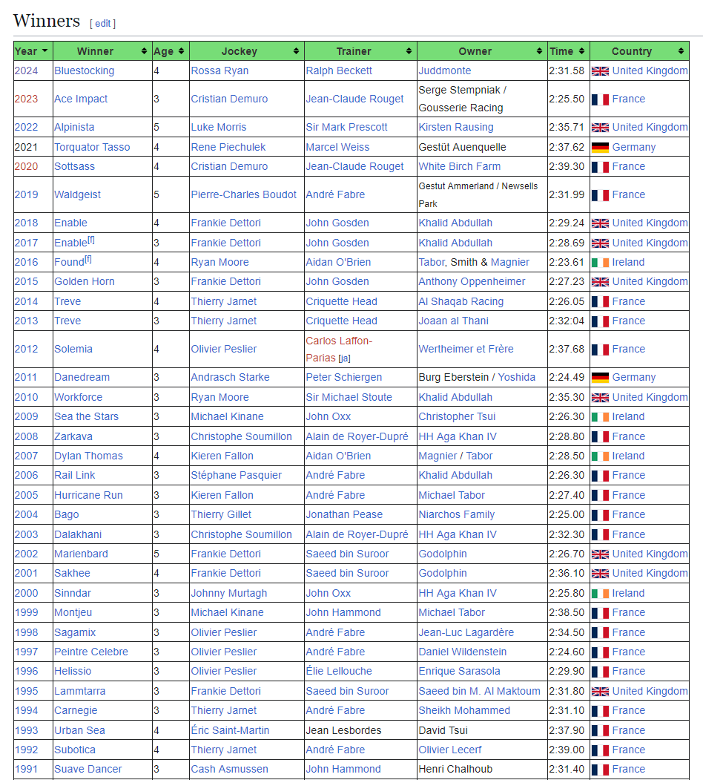Open the red Carlos Laffon-Parias link

[x=339, y=350]
